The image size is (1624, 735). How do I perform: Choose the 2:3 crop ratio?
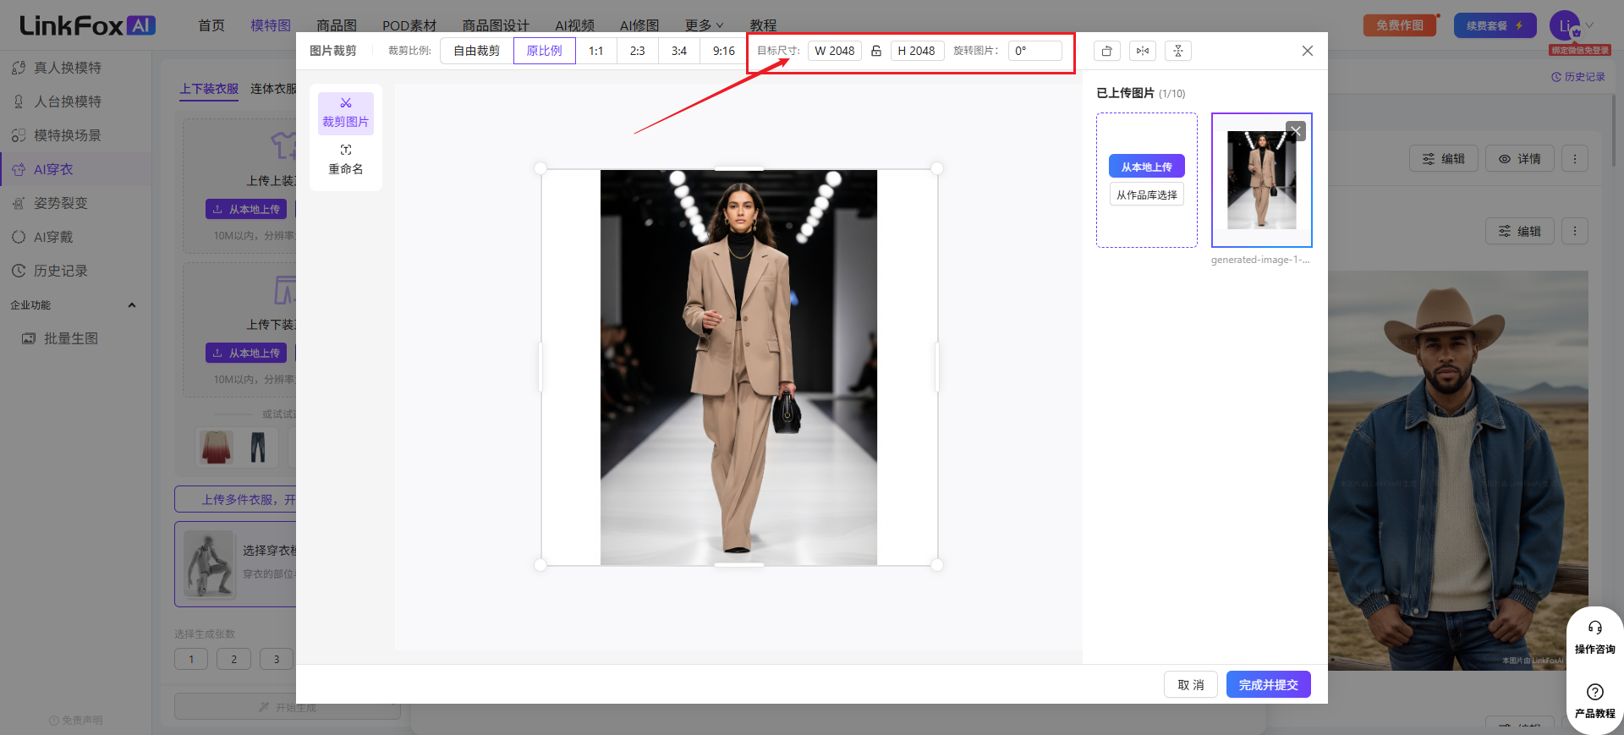638,51
